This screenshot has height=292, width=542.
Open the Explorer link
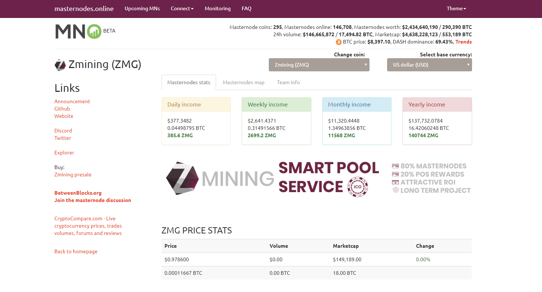tap(64, 153)
